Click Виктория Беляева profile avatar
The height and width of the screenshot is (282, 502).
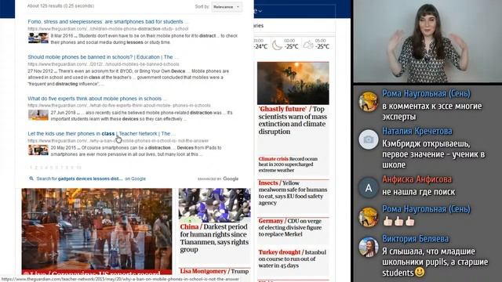[368, 247]
